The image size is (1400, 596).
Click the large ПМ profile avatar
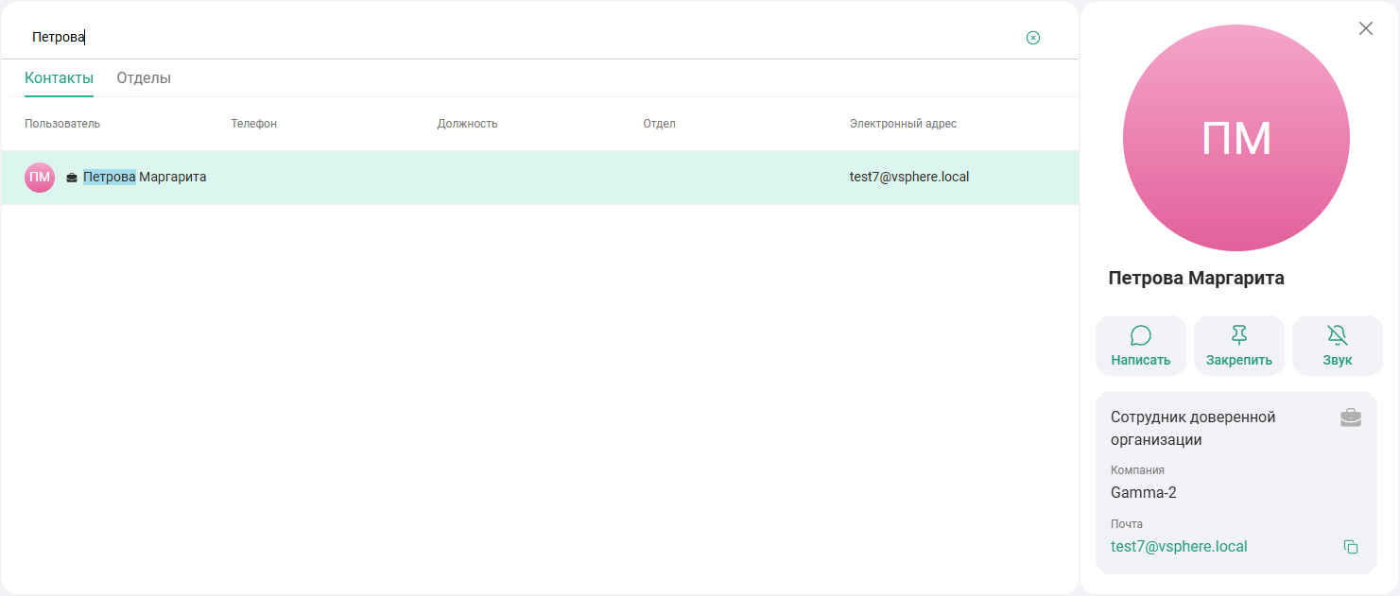point(1236,138)
